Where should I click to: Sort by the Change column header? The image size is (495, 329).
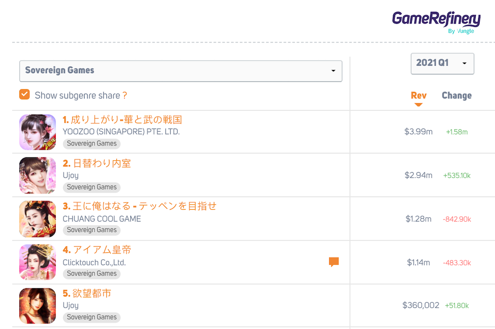pos(456,95)
